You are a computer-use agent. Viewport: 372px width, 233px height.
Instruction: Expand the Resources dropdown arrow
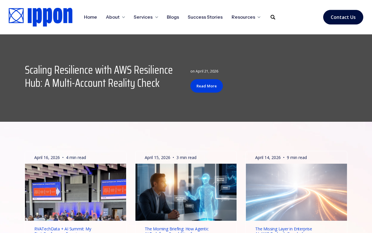tap(259, 17)
